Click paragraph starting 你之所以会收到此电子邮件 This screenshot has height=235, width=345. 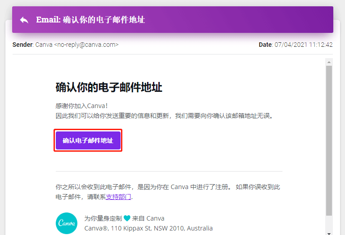(x=168, y=192)
